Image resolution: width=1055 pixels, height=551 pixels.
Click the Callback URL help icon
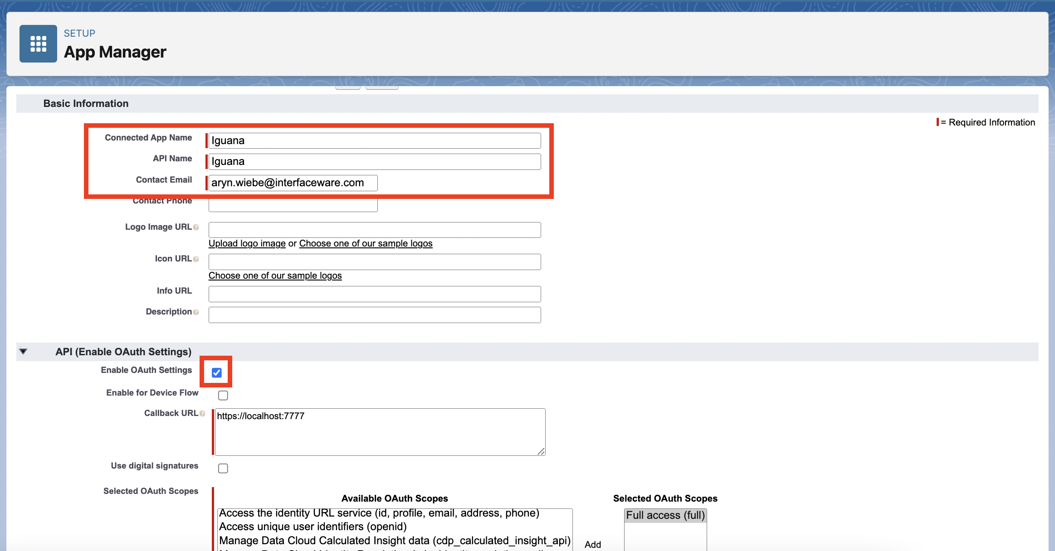(x=202, y=414)
